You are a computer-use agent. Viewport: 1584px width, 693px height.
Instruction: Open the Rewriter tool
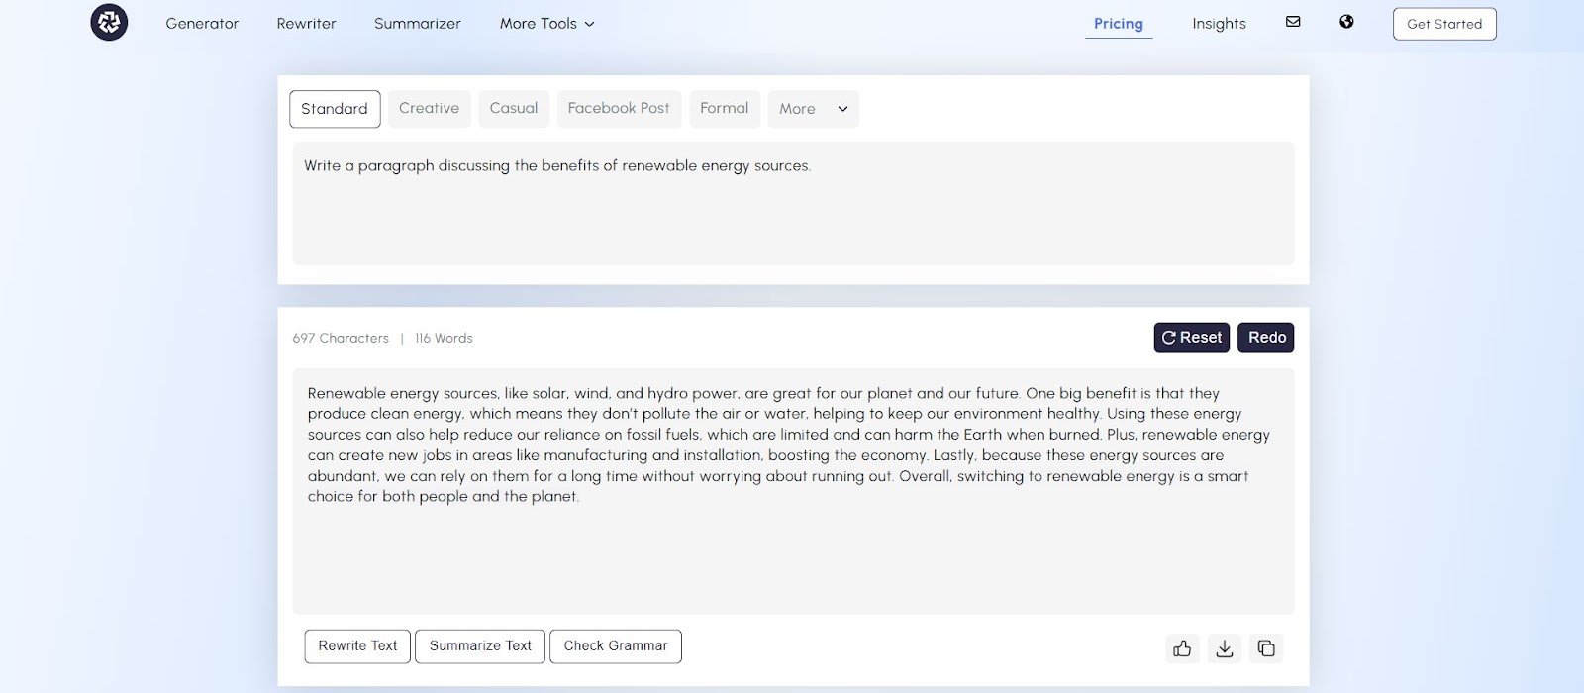[306, 24]
